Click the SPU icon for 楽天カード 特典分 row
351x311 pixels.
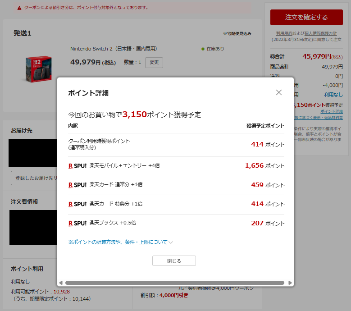point(77,204)
